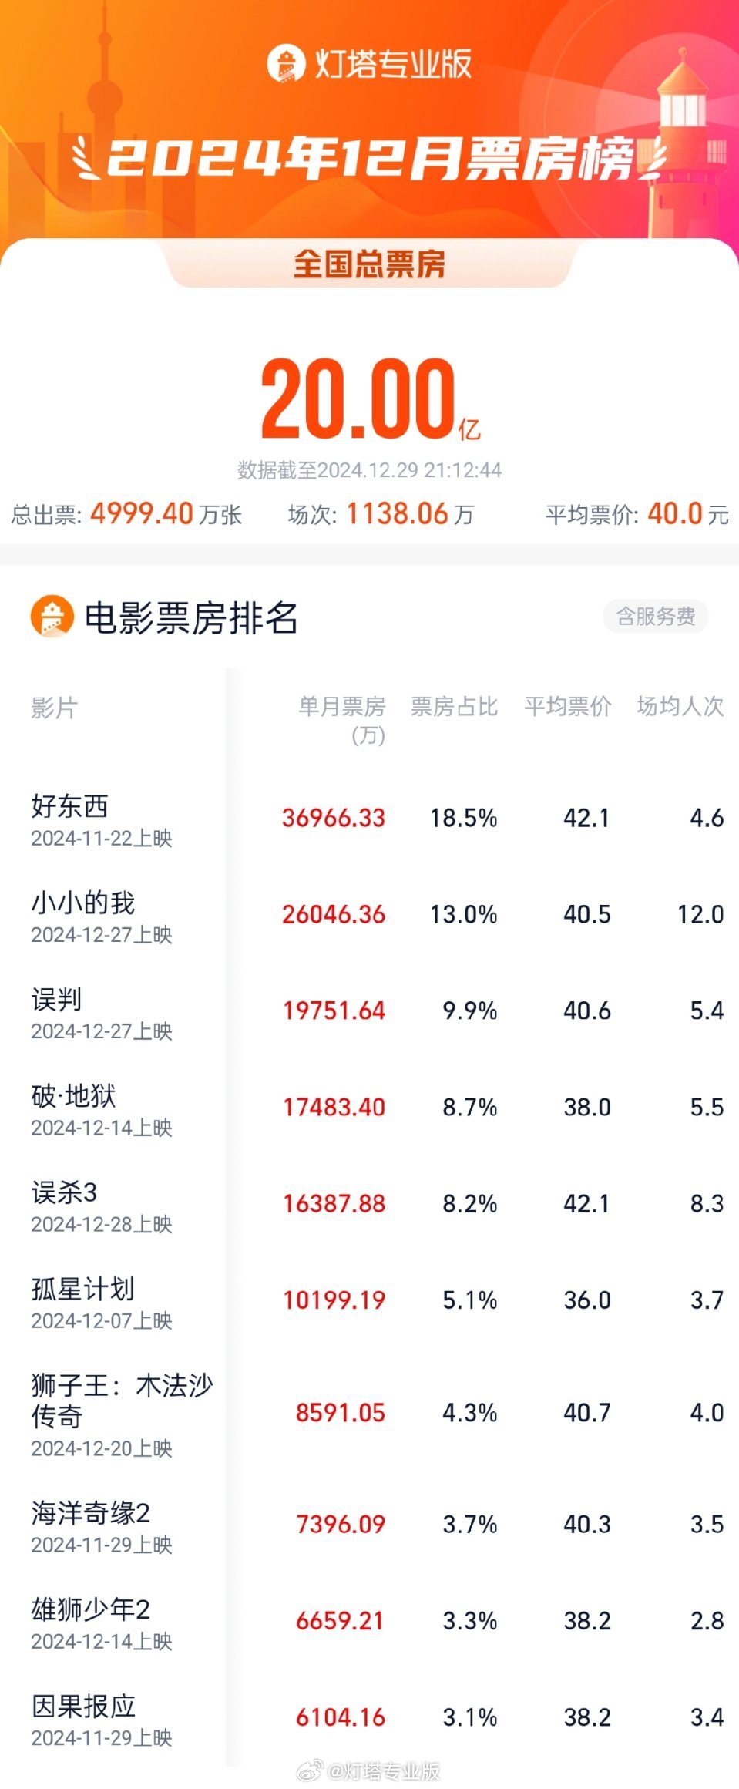Click the 平均票价 40.0元 statistic
The height and width of the screenshot is (1789, 739).
coord(637,514)
